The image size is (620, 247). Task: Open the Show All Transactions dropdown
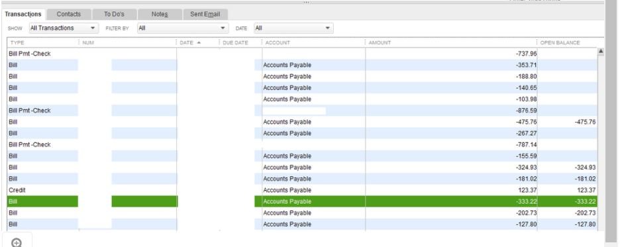pos(64,28)
